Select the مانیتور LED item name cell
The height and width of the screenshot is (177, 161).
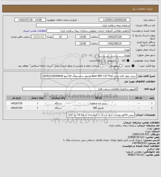[x=98, y=108]
